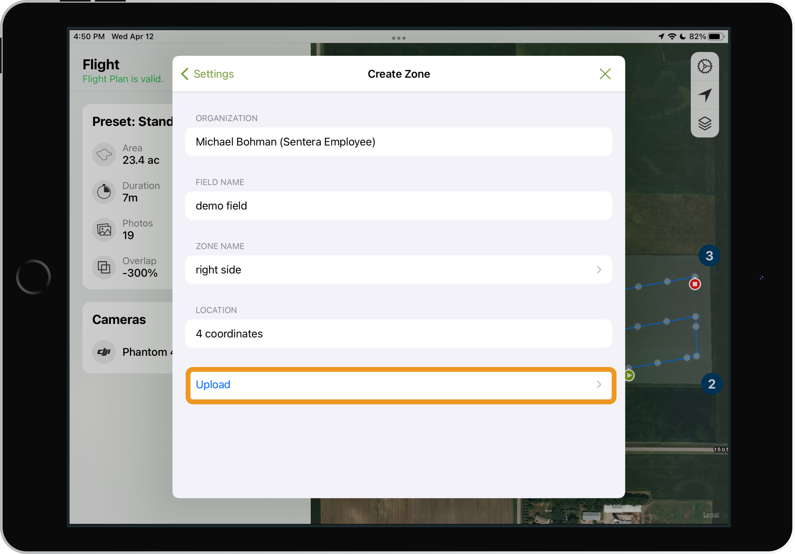Tap the Area value '23.4 ac'

pos(141,160)
